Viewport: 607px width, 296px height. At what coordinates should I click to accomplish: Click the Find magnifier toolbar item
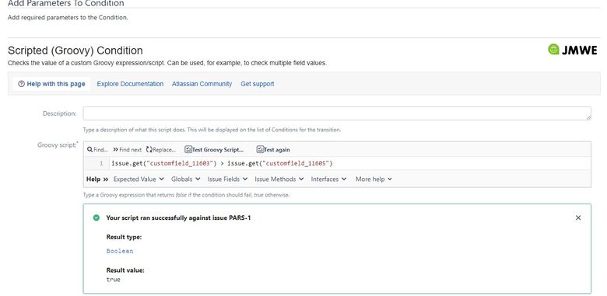pyautogui.click(x=97, y=149)
